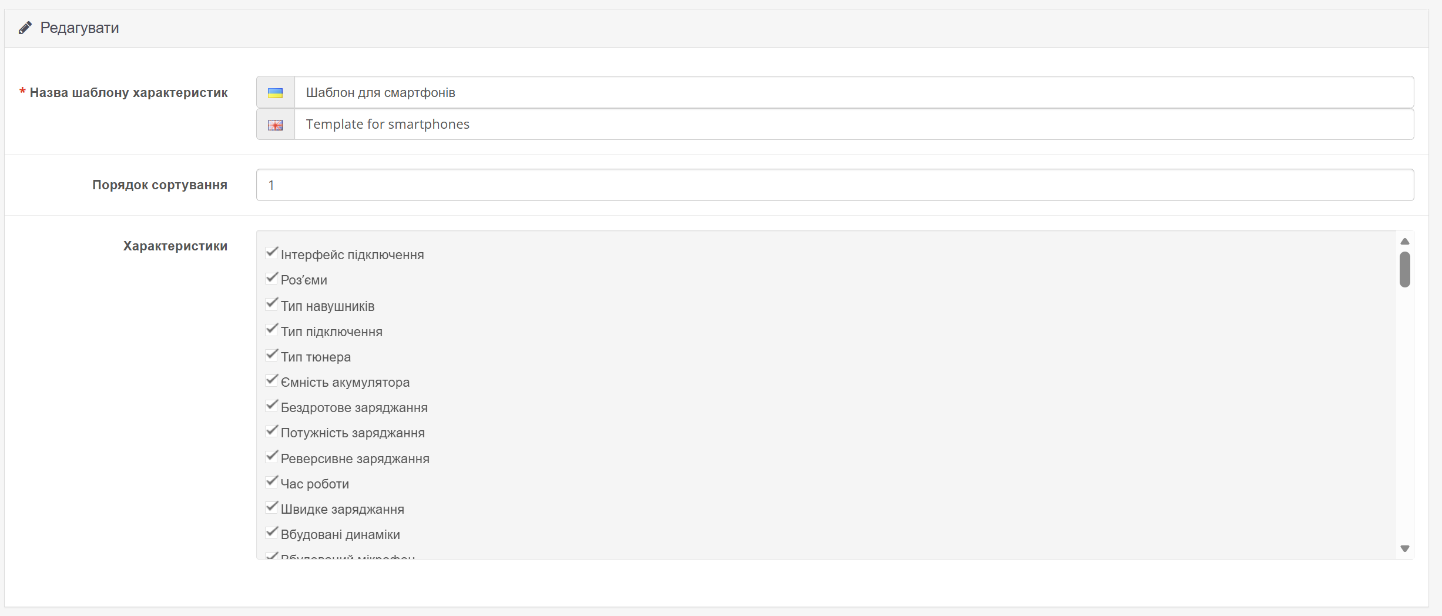Toggle Тип навушників checkbox
The height and width of the screenshot is (616, 1442).
(x=271, y=304)
